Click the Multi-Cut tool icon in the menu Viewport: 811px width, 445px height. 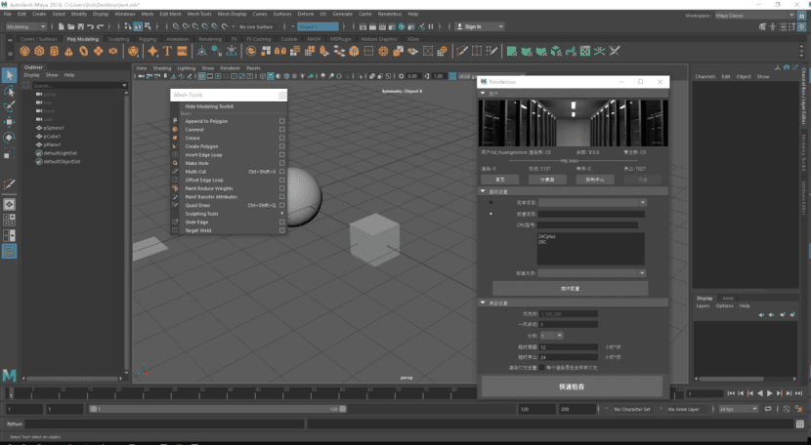[175, 172]
